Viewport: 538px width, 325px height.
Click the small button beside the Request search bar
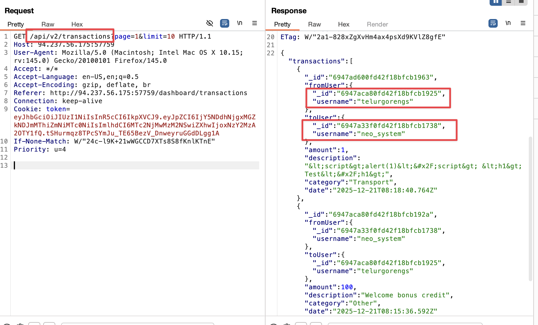click(35, 324)
